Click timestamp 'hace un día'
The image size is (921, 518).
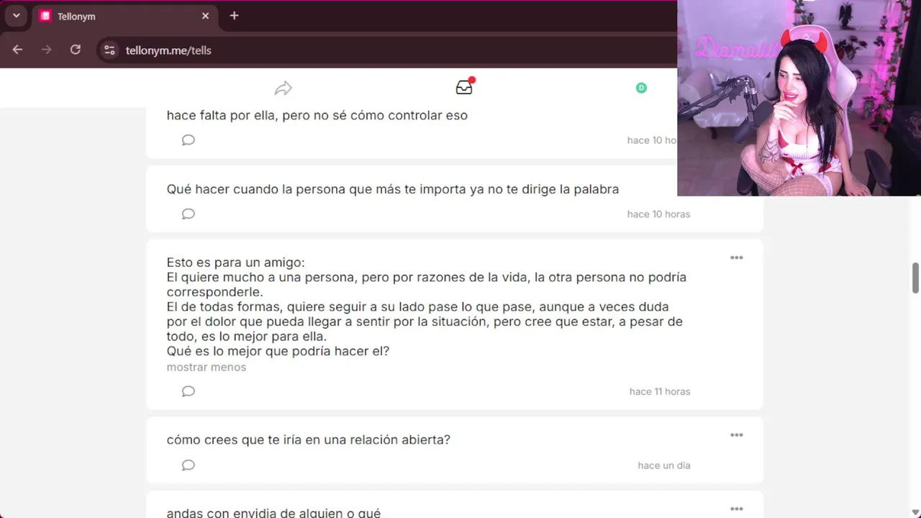click(x=664, y=465)
